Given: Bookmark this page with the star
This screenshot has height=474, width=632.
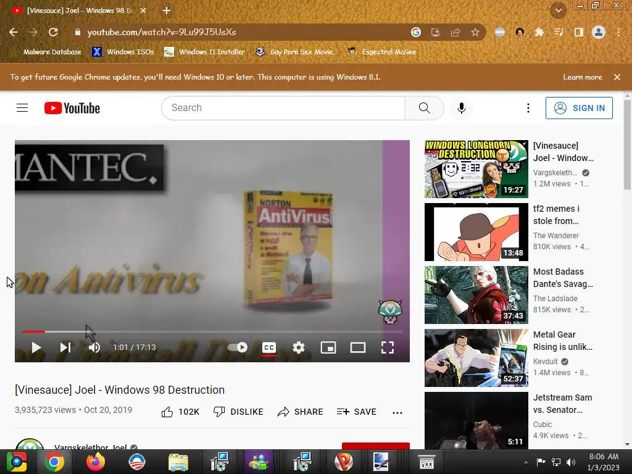Looking at the screenshot, I should tap(475, 32).
